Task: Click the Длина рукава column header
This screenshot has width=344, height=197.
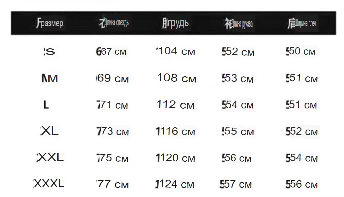Action: point(239,23)
